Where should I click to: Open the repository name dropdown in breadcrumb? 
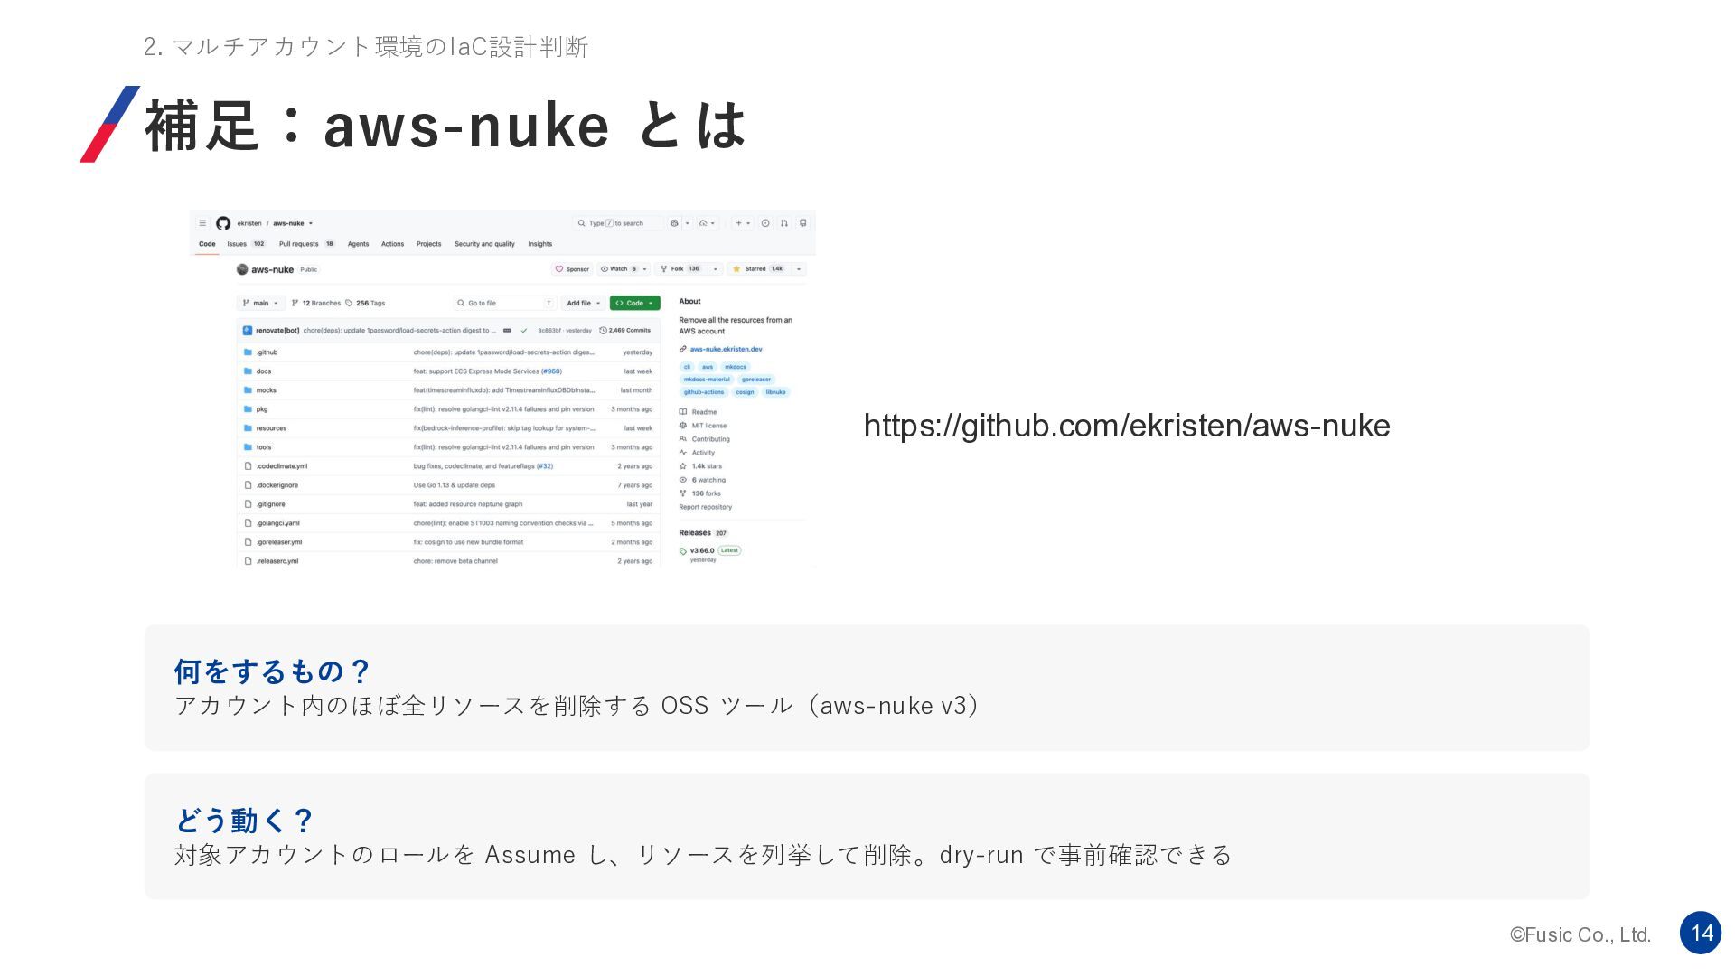tap(311, 223)
